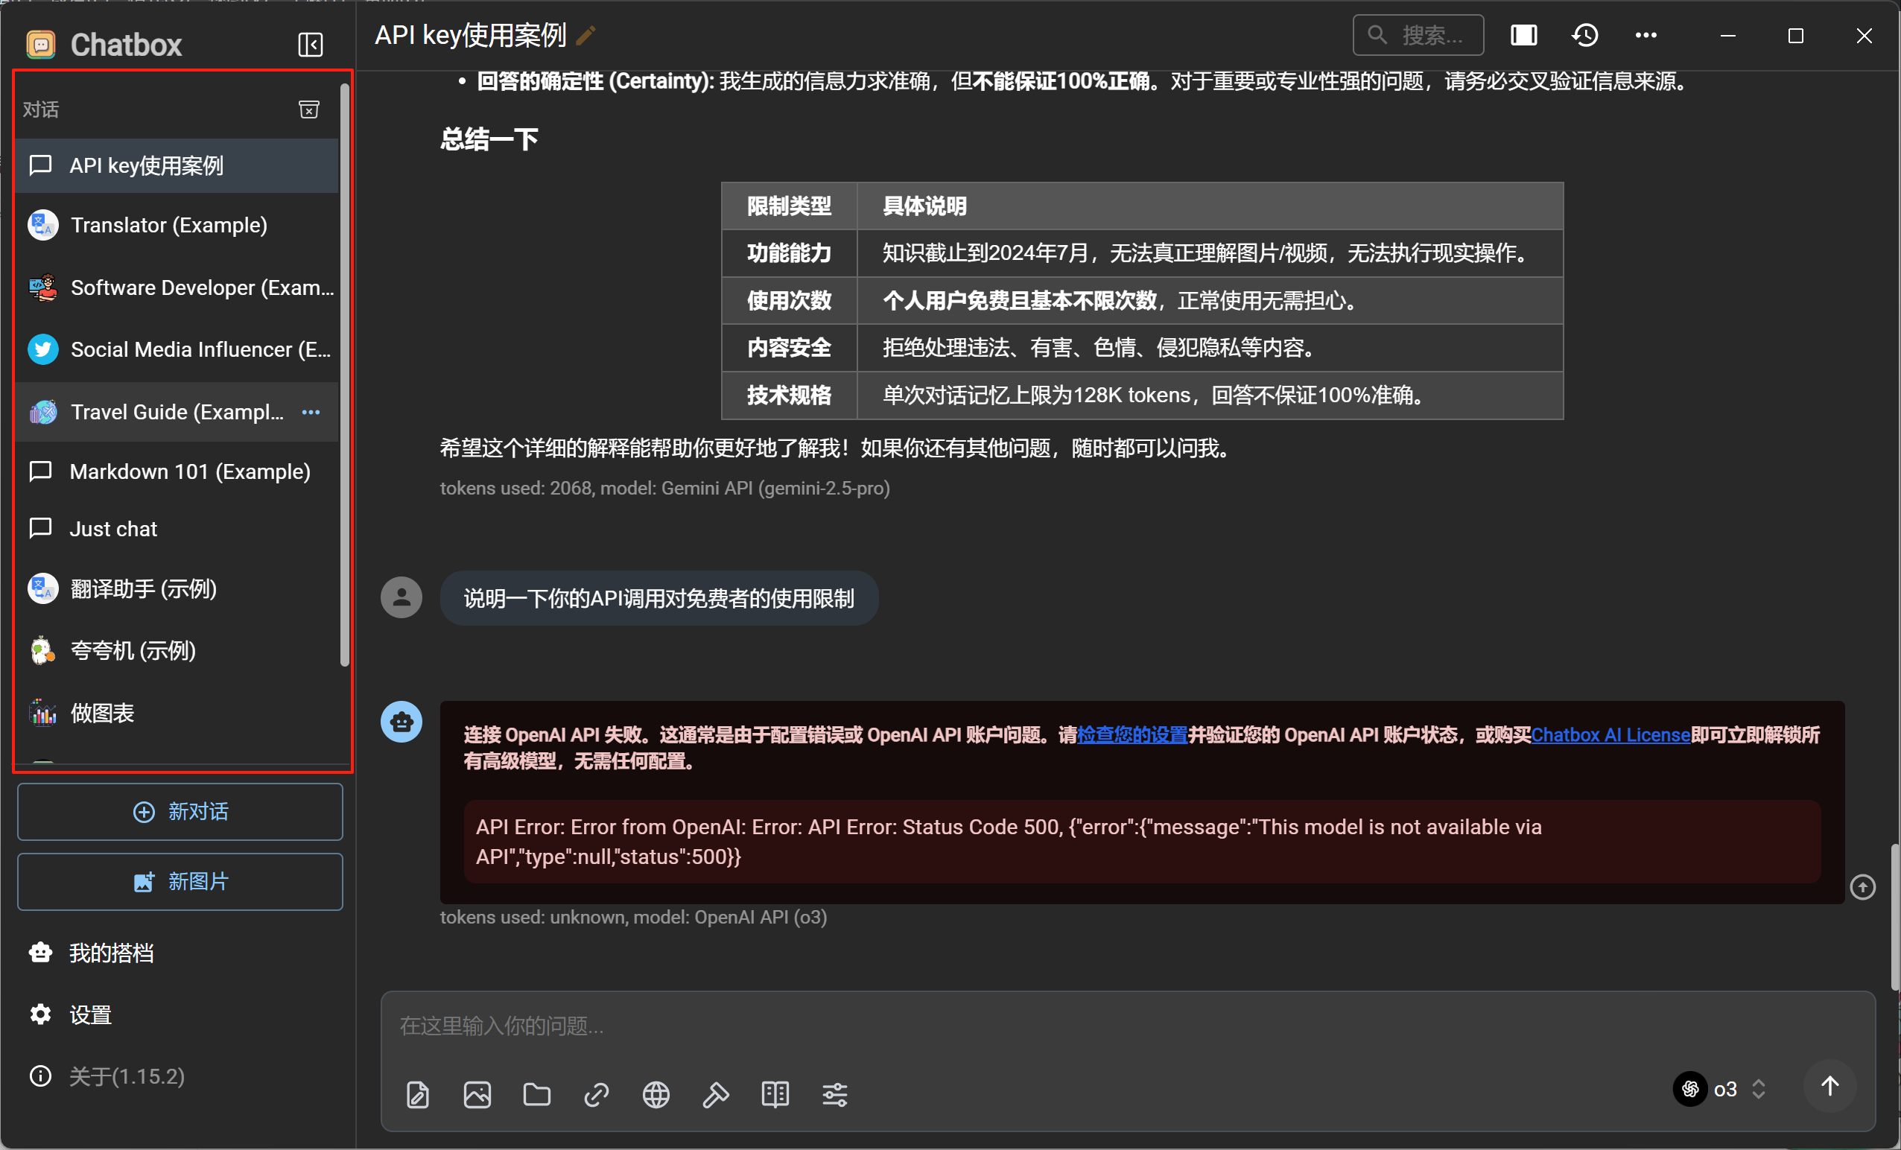Open the conversation history clock icon
1901x1150 pixels.
(x=1584, y=36)
